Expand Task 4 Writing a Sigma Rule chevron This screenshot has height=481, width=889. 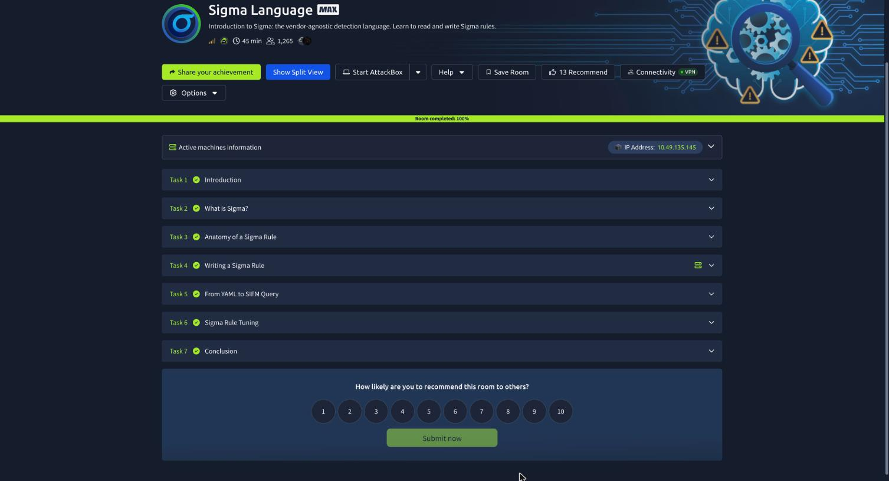pos(711,266)
